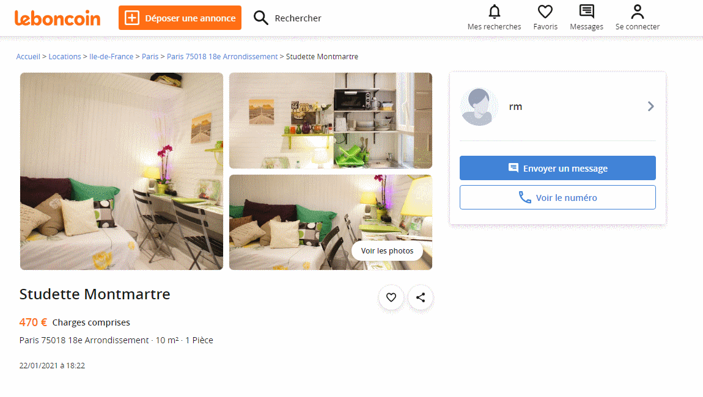Open Paris 75018 18e Arrondissement breadcrumb
This screenshot has width=703, height=397.
tap(223, 56)
